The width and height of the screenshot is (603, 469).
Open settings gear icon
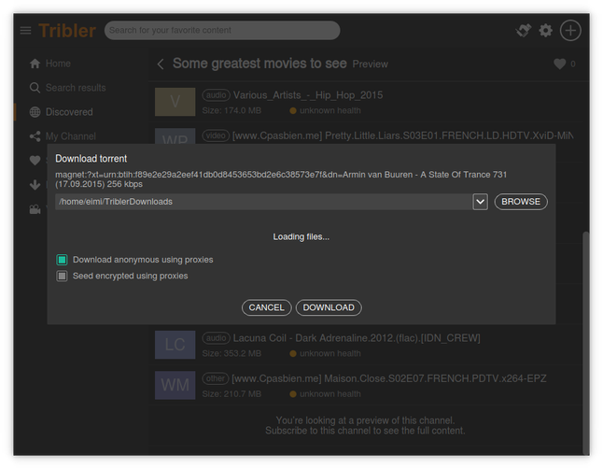[545, 31]
